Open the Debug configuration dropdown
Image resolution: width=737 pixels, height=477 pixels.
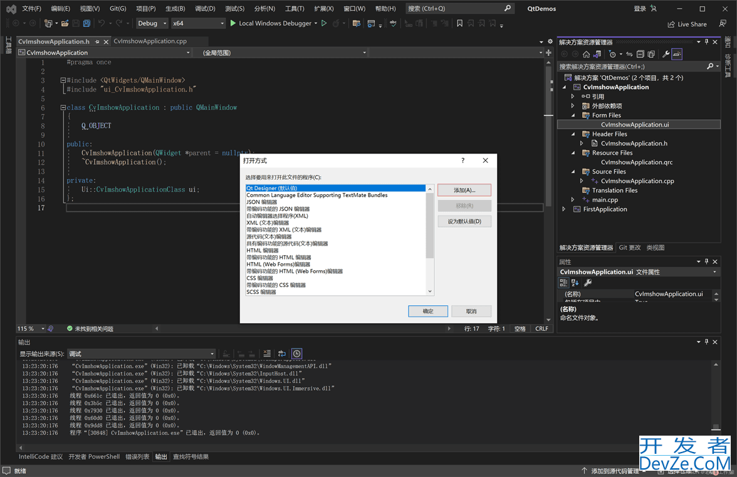point(152,23)
